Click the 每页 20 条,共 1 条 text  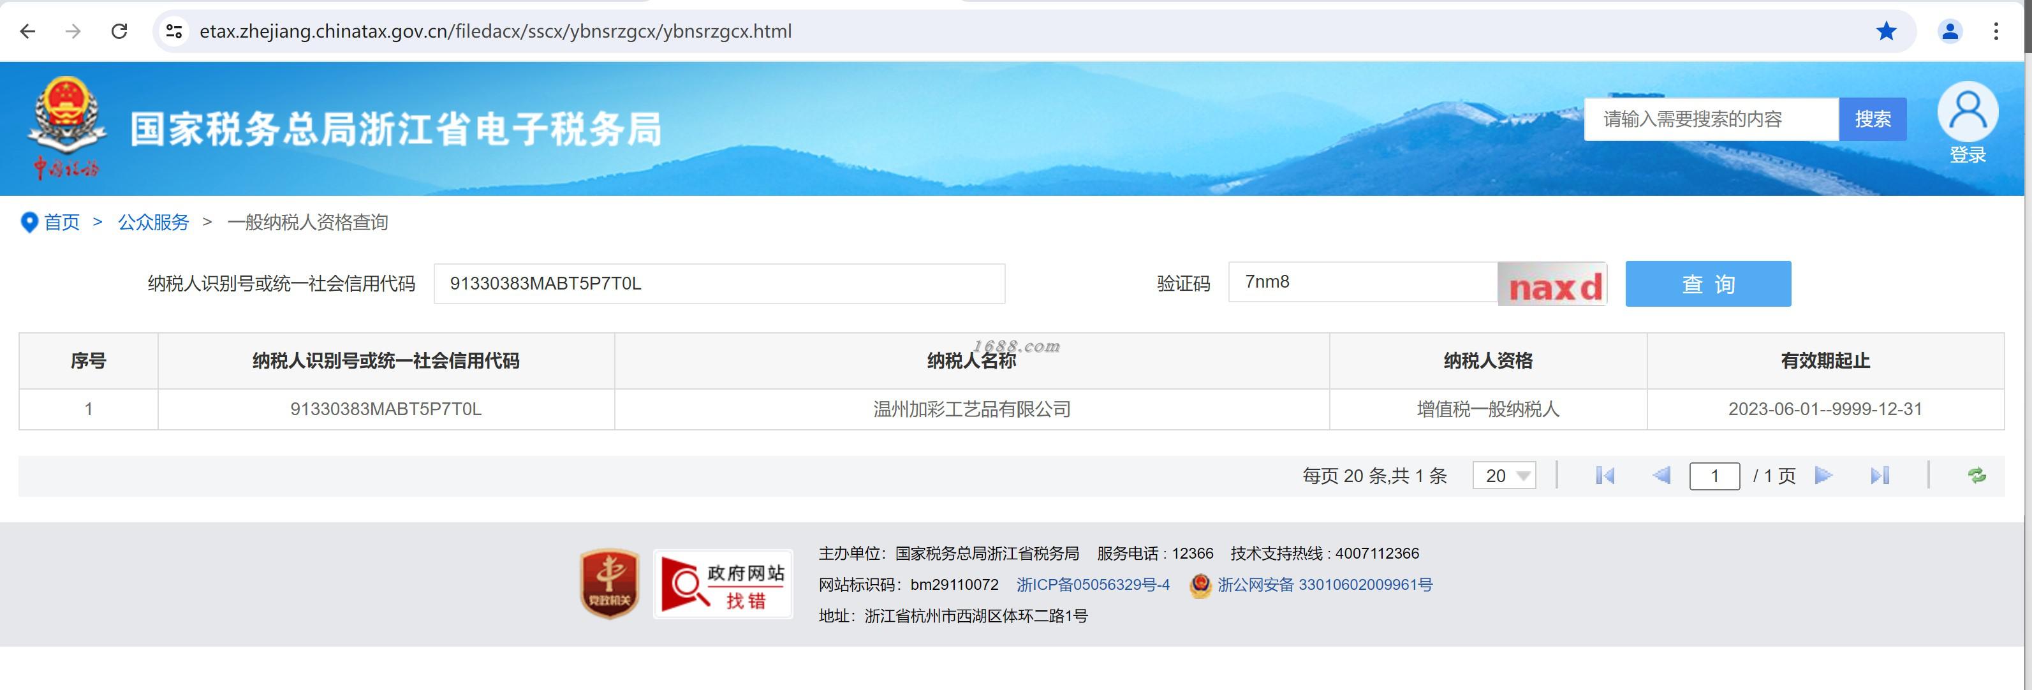click(1375, 476)
